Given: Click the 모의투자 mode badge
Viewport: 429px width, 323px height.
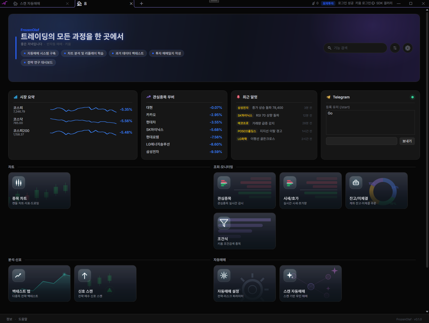Looking at the screenshot, I should point(328,3).
